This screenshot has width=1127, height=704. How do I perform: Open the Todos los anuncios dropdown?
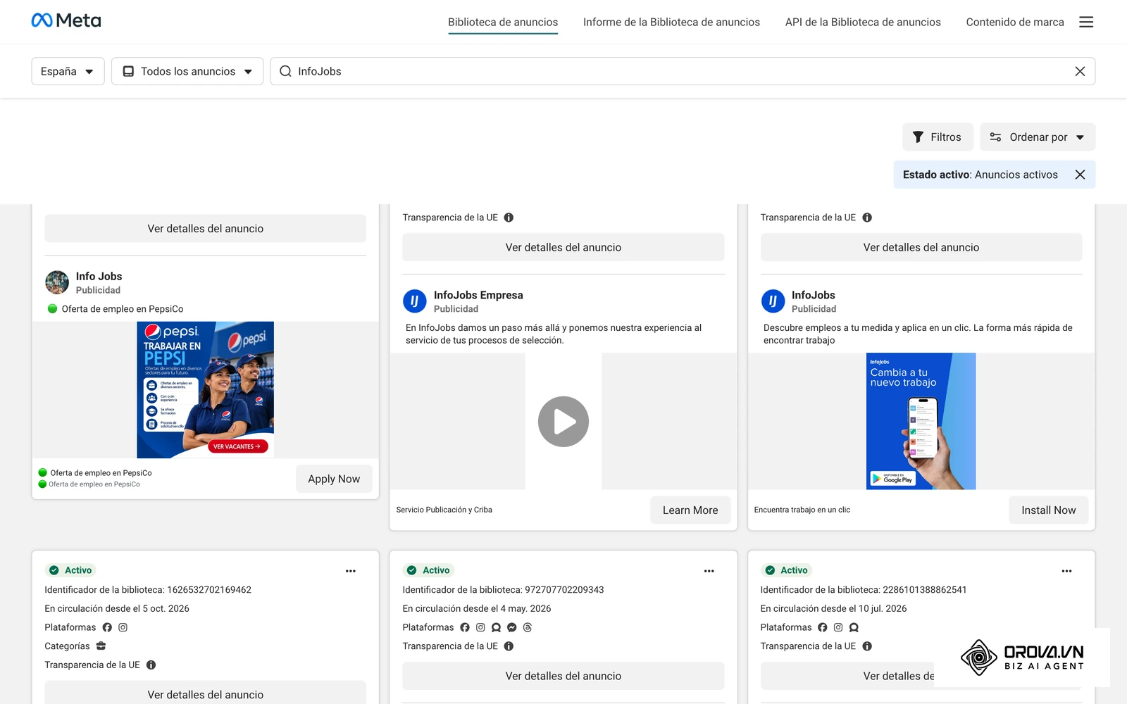pos(187,71)
